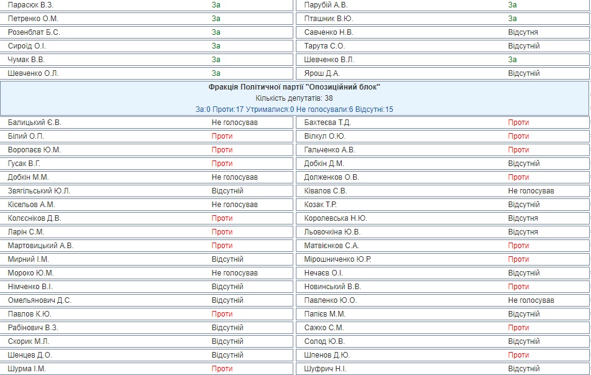Select deputy Мартовицький А.В.
The width and height of the screenshot is (591, 375).
[x=40, y=246]
